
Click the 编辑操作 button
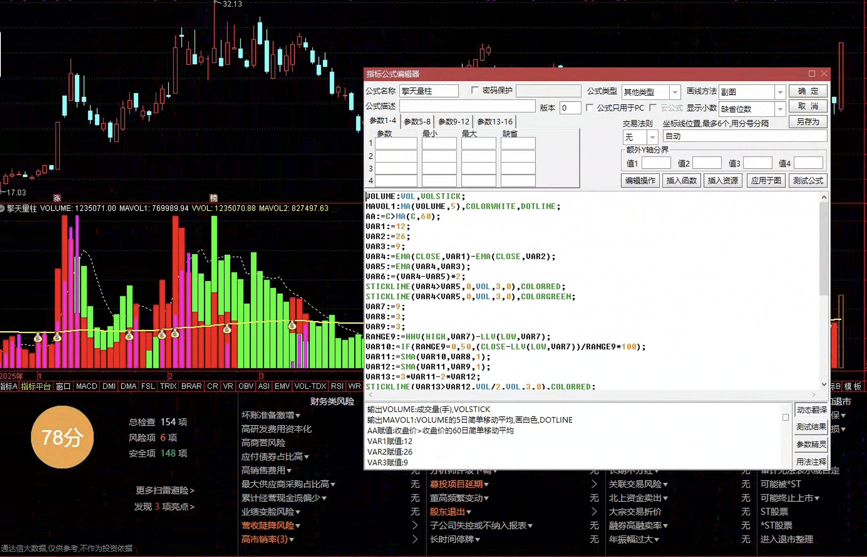click(x=640, y=181)
